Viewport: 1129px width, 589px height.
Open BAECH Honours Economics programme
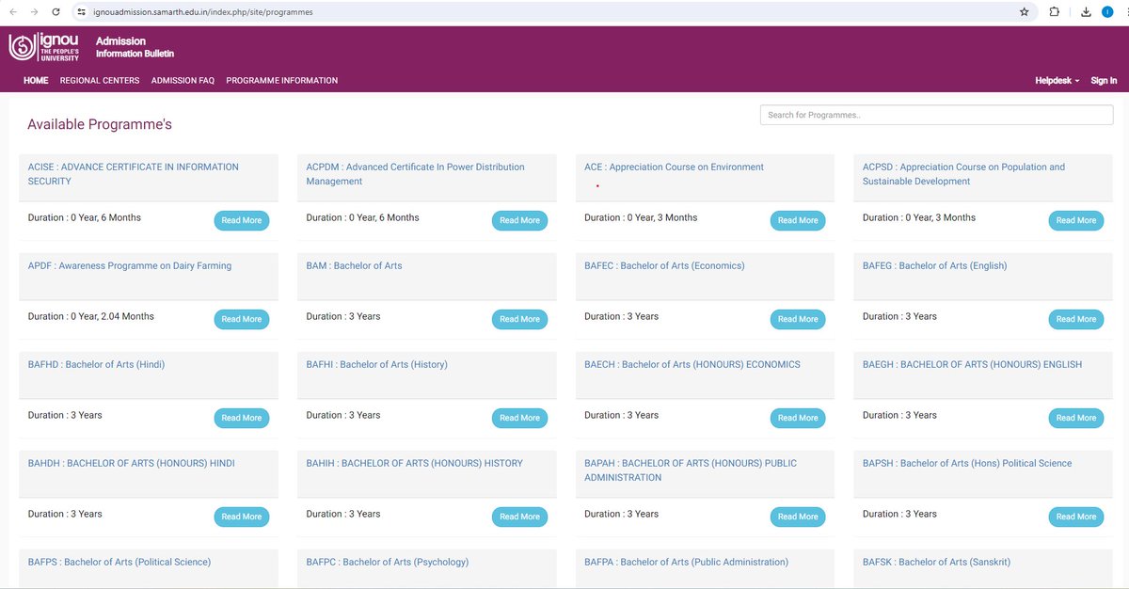(x=692, y=365)
